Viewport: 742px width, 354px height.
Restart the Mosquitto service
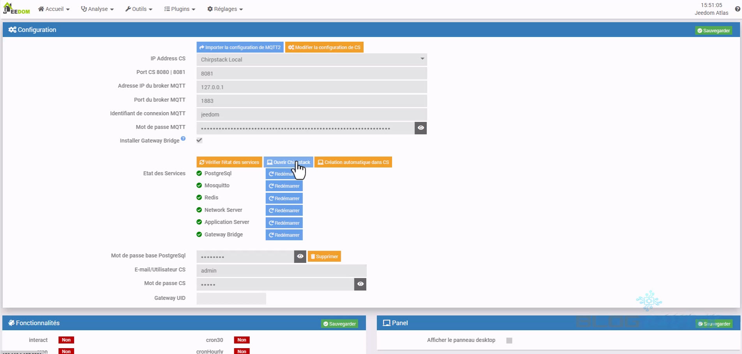pos(284,186)
